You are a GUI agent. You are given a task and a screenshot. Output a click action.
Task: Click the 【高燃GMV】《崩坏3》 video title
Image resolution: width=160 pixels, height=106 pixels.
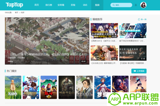click(104, 41)
